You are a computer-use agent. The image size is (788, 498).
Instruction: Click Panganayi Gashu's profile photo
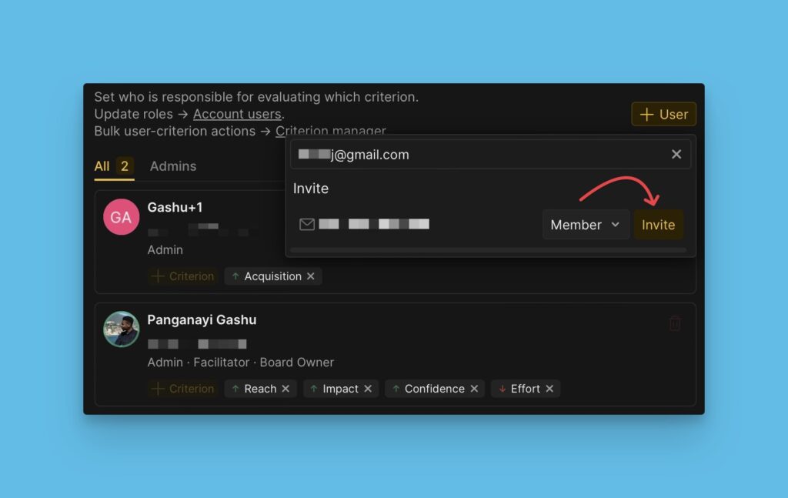point(121,329)
